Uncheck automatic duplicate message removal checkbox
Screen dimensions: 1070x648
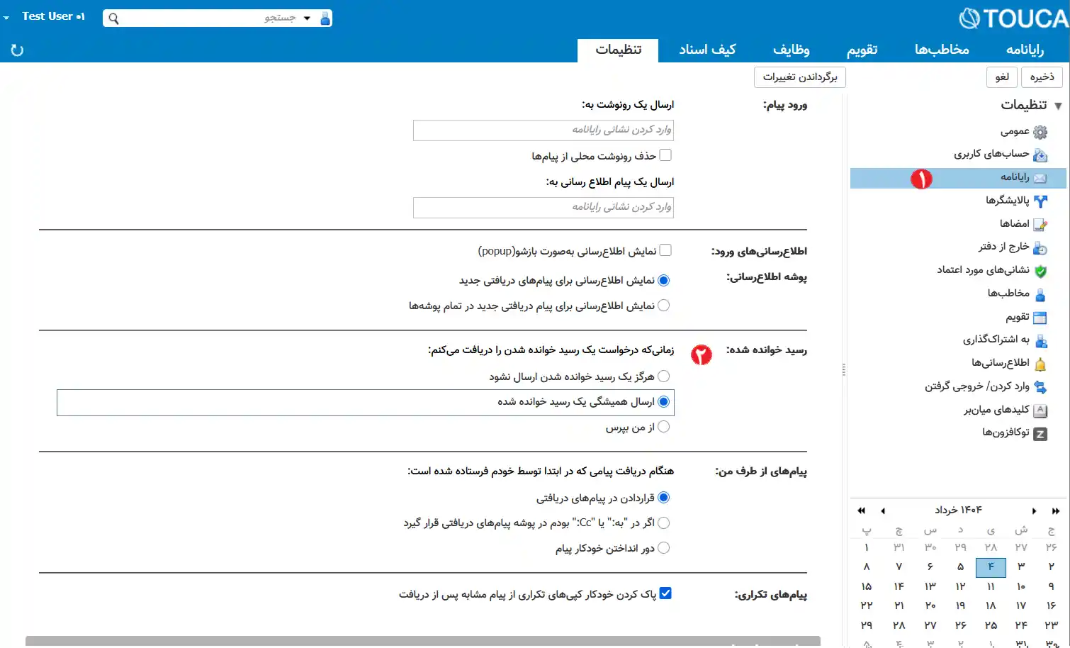point(665,593)
